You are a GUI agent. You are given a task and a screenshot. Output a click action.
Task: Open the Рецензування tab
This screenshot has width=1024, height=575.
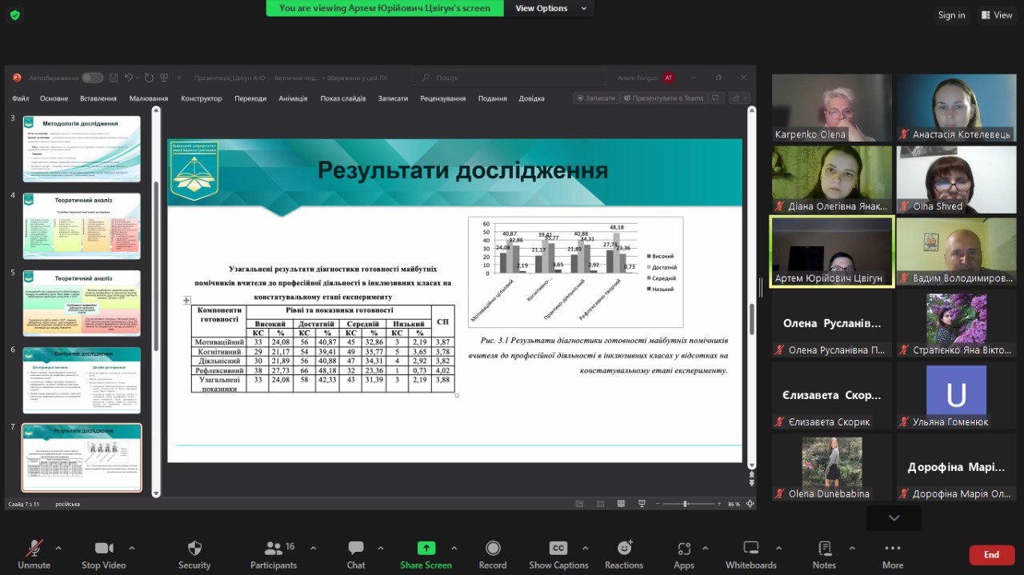pos(442,98)
